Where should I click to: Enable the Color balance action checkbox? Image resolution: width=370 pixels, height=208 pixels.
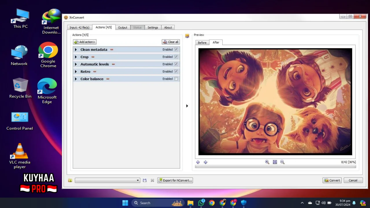(176, 79)
